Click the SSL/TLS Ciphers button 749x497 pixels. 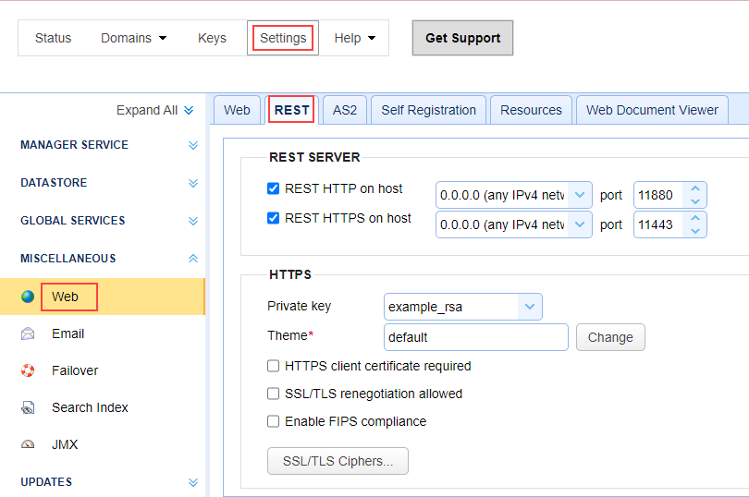pos(338,461)
